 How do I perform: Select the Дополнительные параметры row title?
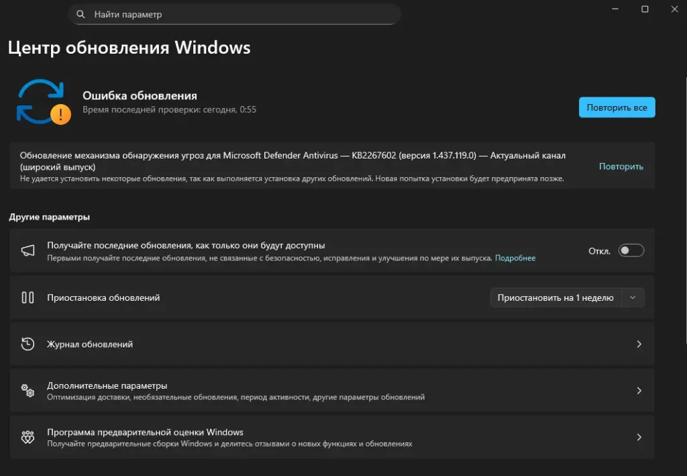pyautogui.click(x=107, y=386)
